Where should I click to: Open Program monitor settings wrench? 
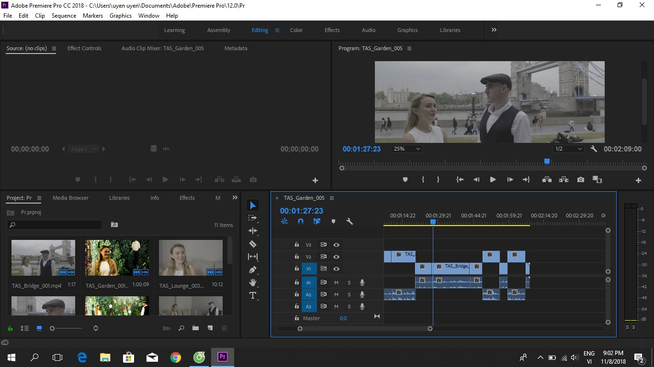tap(594, 149)
